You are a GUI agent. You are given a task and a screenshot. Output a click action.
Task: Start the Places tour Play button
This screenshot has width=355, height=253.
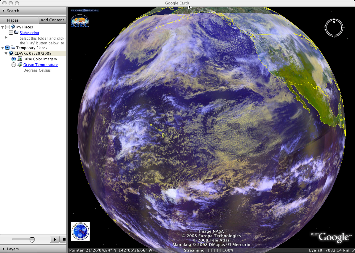tap(55, 239)
